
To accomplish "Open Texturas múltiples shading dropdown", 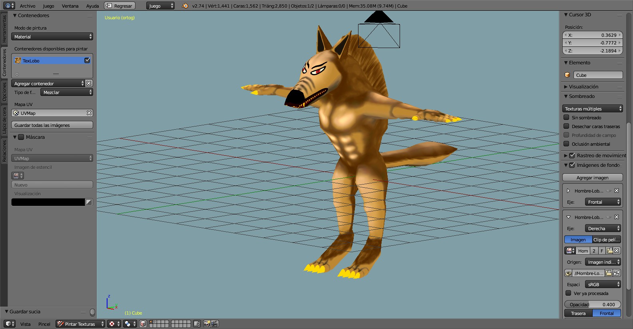I will 593,108.
